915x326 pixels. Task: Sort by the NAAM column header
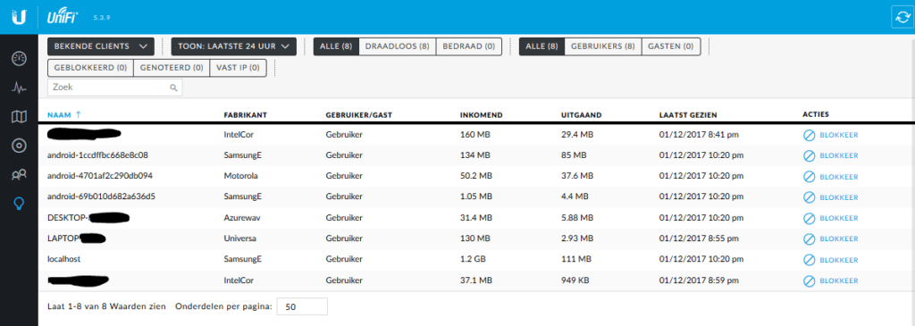click(x=58, y=115)
